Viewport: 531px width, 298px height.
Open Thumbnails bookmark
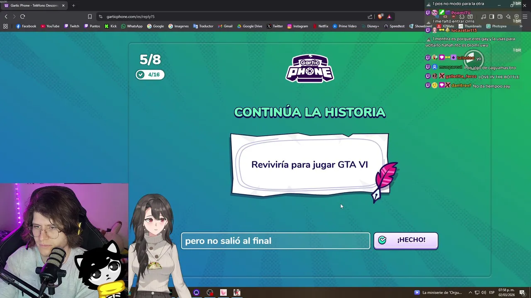[x=470, y=26]
